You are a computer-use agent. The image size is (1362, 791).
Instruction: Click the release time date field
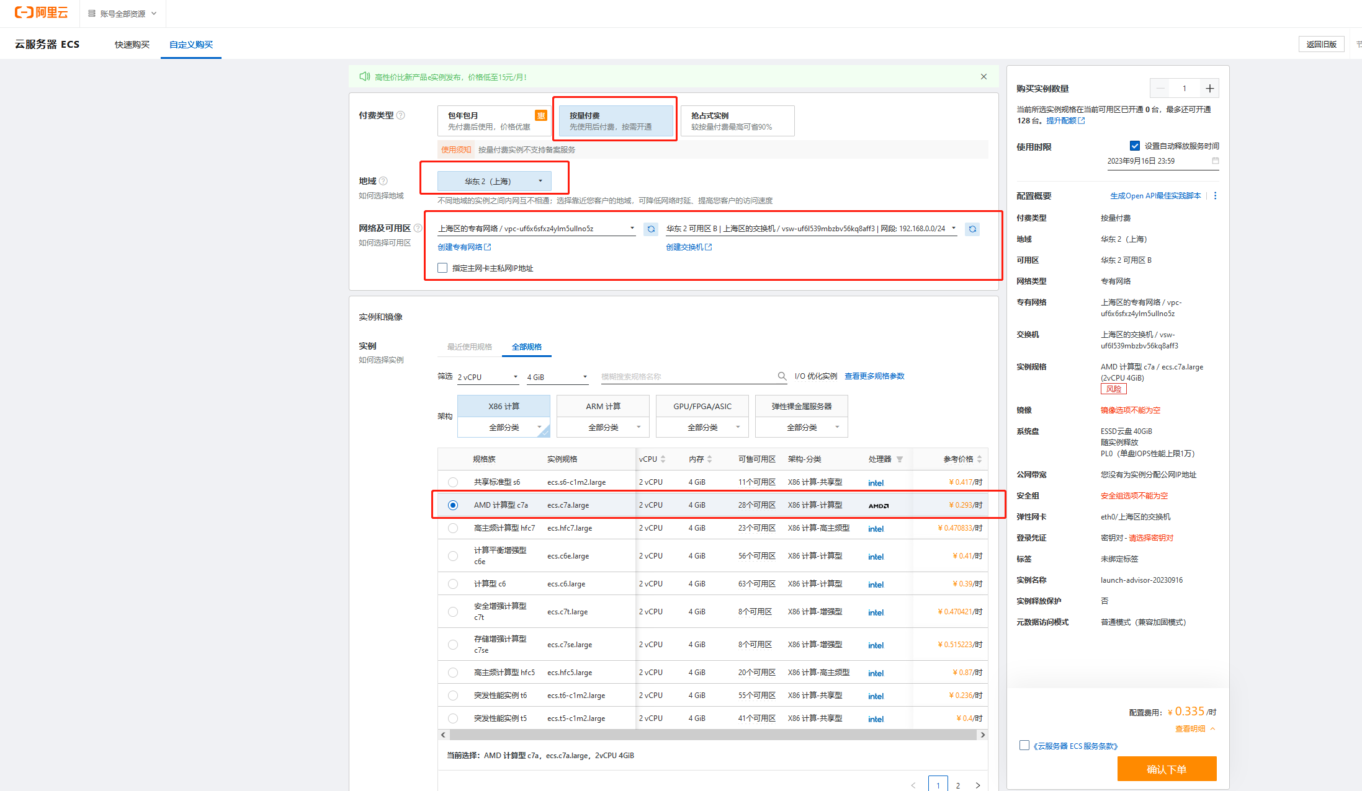1163,161
